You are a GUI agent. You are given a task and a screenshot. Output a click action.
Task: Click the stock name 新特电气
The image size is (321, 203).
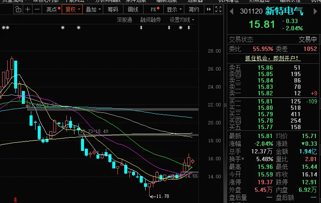click(284, 11)
